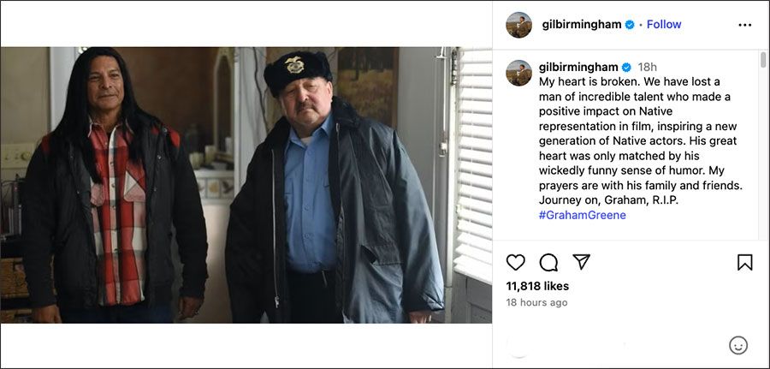The image size is (770, 369).
Task: Like the post with the heart icon
Action: click(x=516, y=262)
